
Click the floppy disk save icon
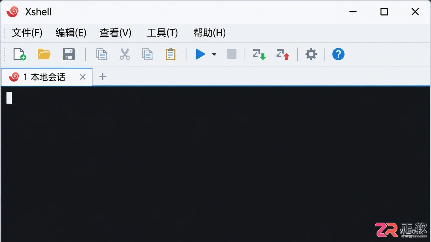click(x=69, y=54)
